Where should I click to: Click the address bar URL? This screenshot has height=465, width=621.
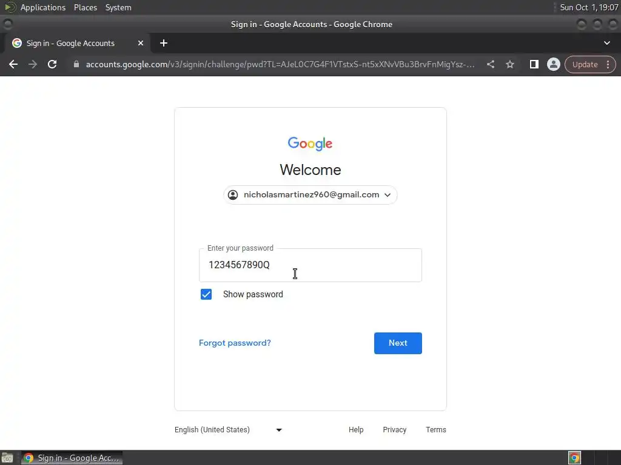(280, 64)
